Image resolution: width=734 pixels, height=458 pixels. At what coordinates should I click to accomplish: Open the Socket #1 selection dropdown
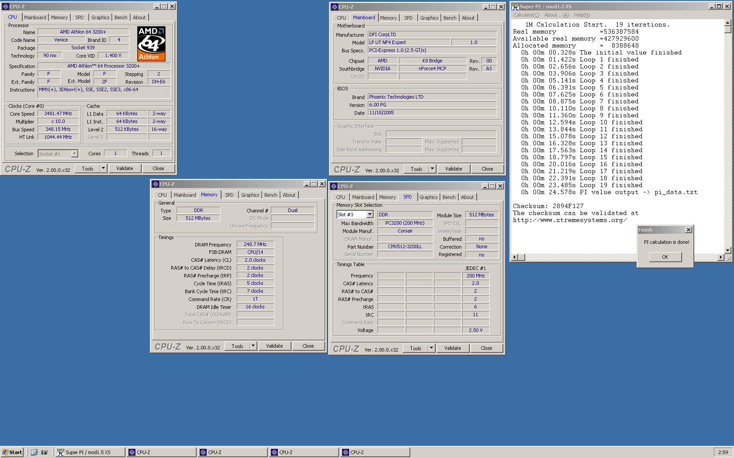(75, 154)
